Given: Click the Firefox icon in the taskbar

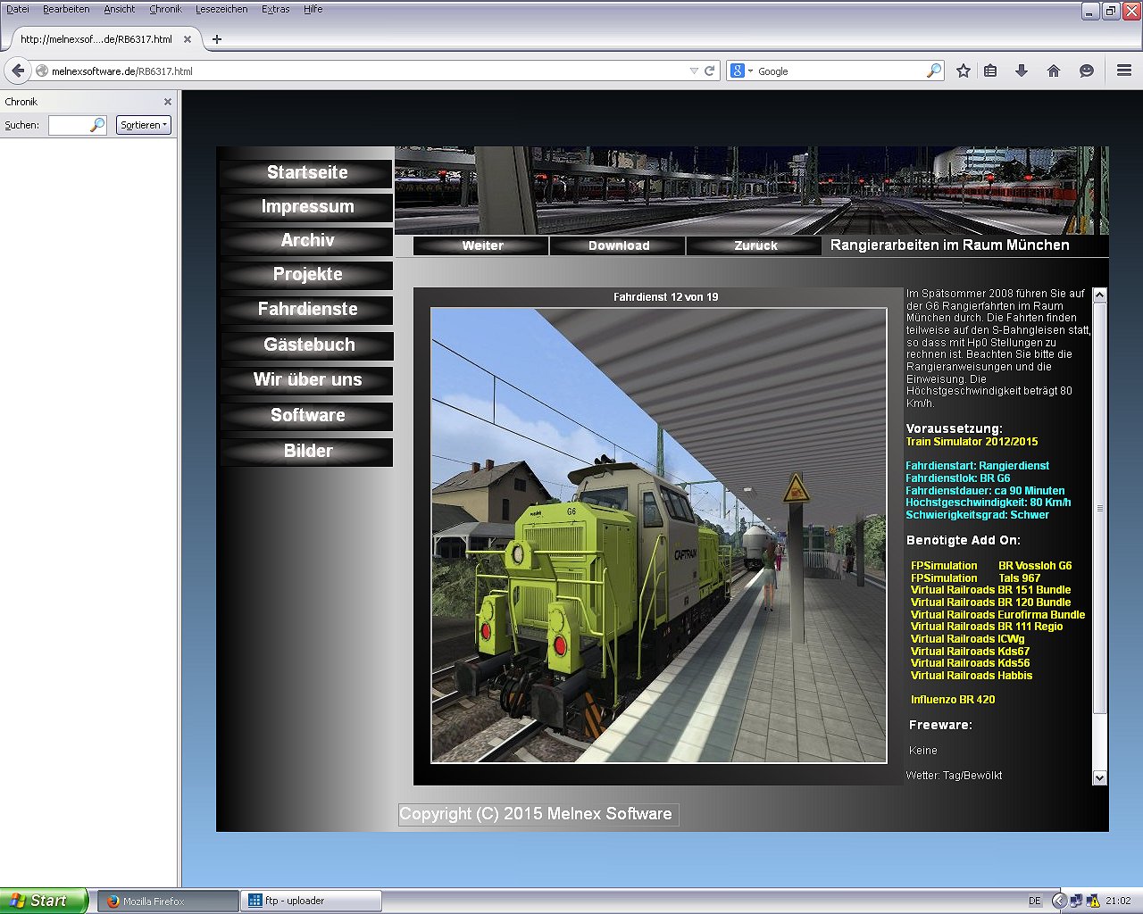Looking at the screenshot, I should coord(113,902).
